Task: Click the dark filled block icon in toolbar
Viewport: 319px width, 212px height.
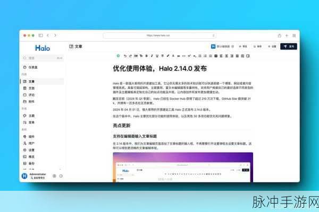Action: tap(216, 56)
